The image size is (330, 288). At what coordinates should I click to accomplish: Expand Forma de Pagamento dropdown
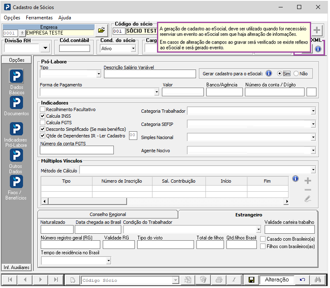click(x=157, y=92)
